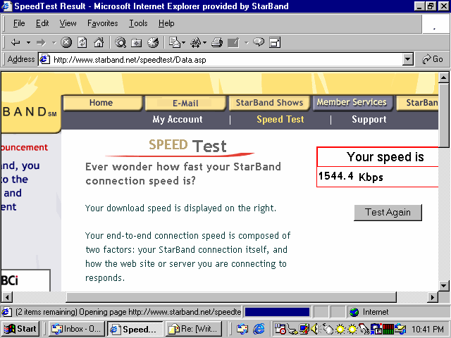
Task: Click the vertical scrollbar down arrow
Action: (x=443, y=285)
